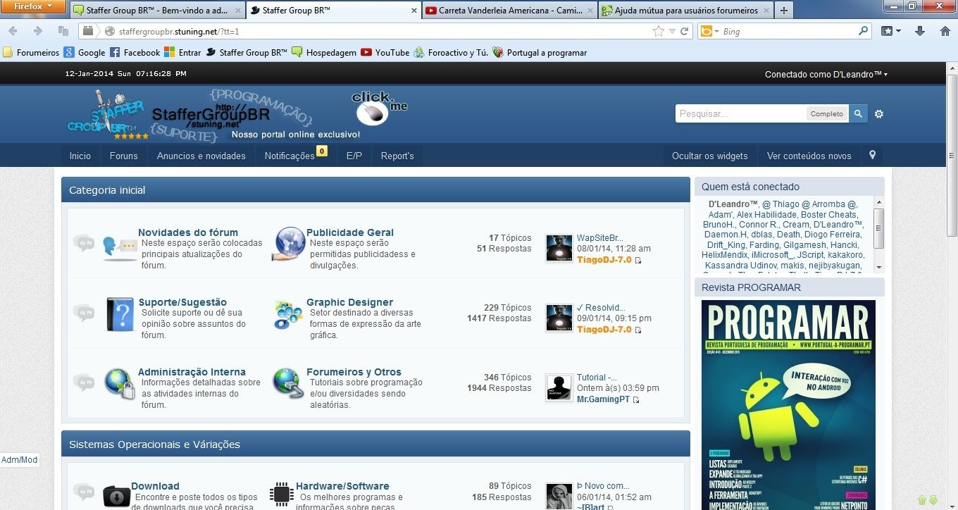This screenshot has height=510, width=958.
Task: Click the Administração Interna globe lock icon
Action: 120,384
